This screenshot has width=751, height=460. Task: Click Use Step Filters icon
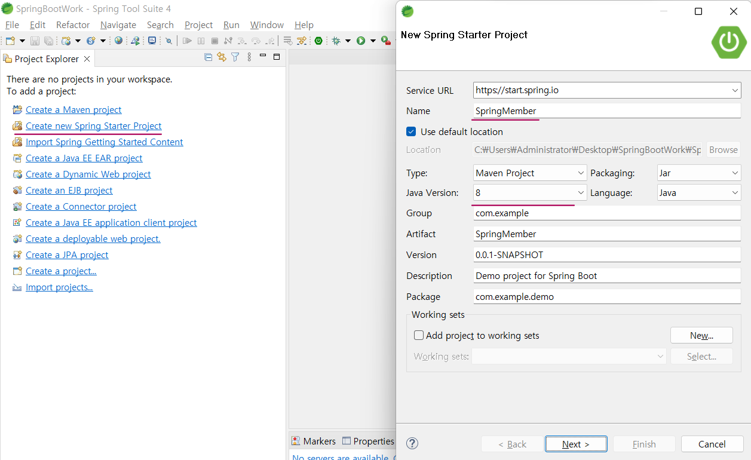point(301,41)
